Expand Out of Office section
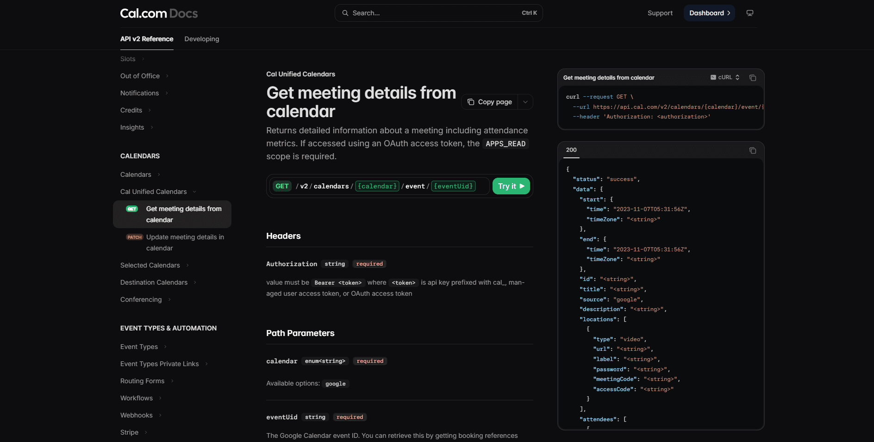 point(144,76)
